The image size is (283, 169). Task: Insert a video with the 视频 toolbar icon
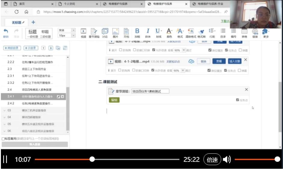click(x=83, y=32)
